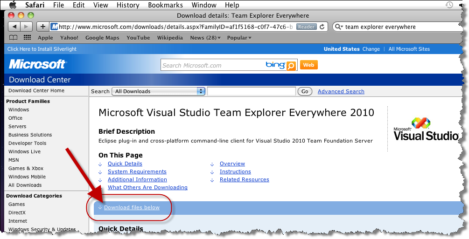Click the Search Microsoft.com input field
Image resolution: width=469 pixels, height=239 pixels.
coord(212,65)
